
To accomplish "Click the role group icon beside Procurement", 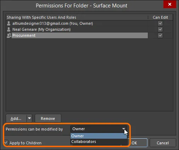I will 9,35.
